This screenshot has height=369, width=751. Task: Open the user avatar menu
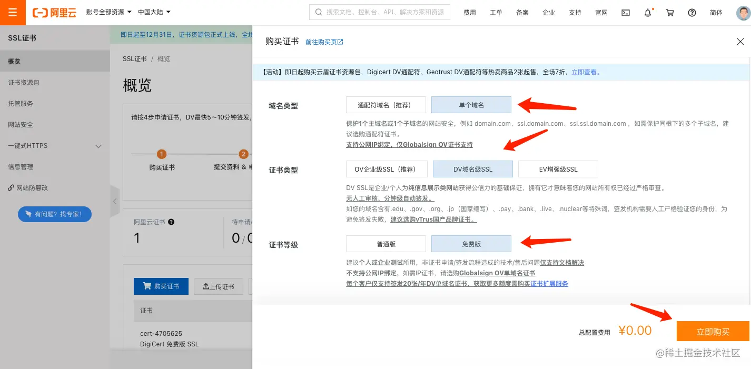tap(743, 13)
